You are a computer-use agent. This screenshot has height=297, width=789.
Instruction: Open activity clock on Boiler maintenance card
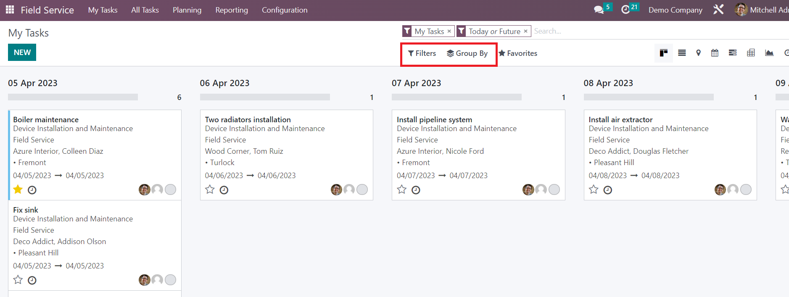pyautogui.click(x=32, y=190)
